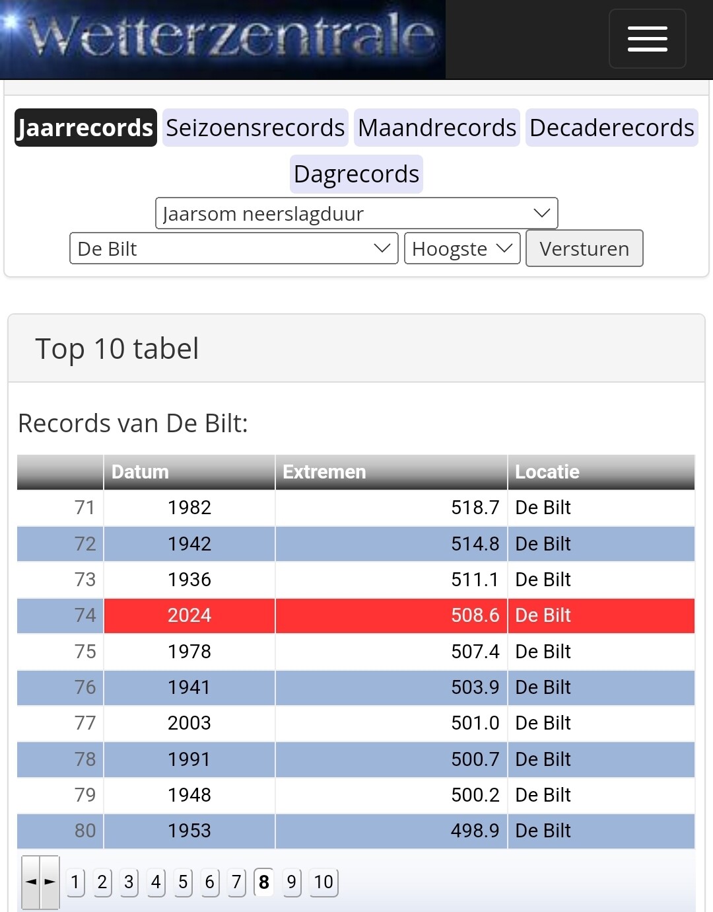
Task: Expand the Hoogste sort dropdown
Action: point(462,248)
